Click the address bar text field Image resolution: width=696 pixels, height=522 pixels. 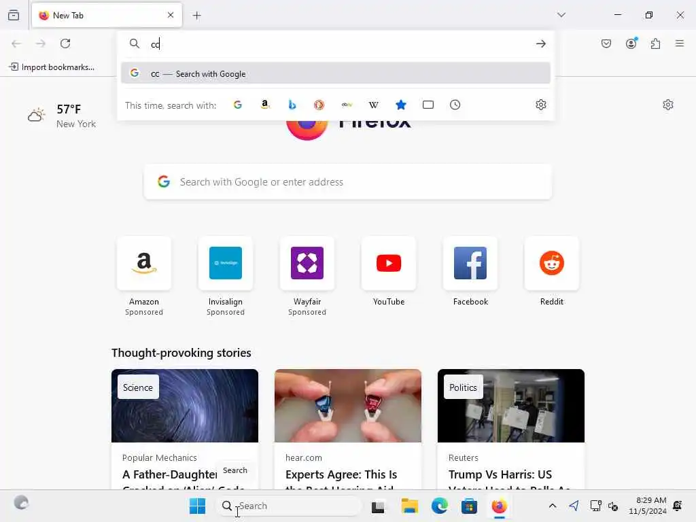[337, 43]
